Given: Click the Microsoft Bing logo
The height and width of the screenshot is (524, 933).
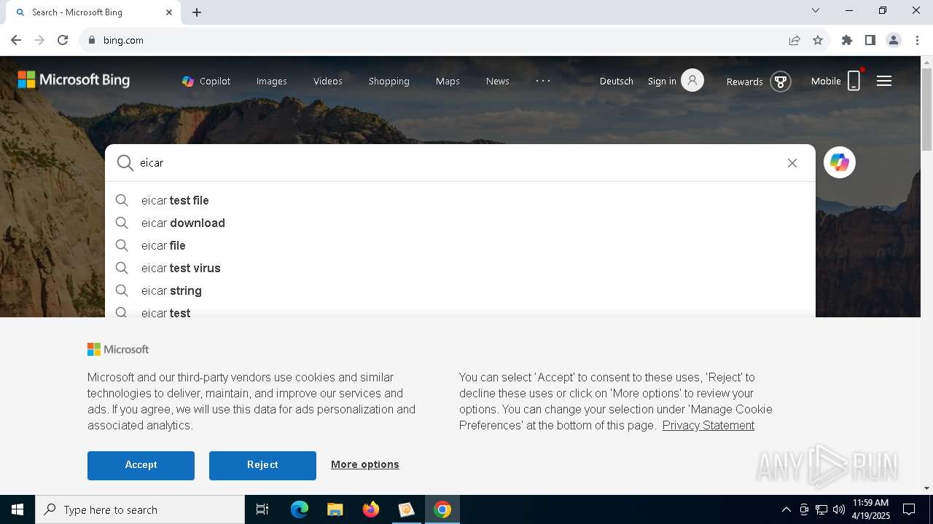Looking at the screenshot, I should pos(74,80).
